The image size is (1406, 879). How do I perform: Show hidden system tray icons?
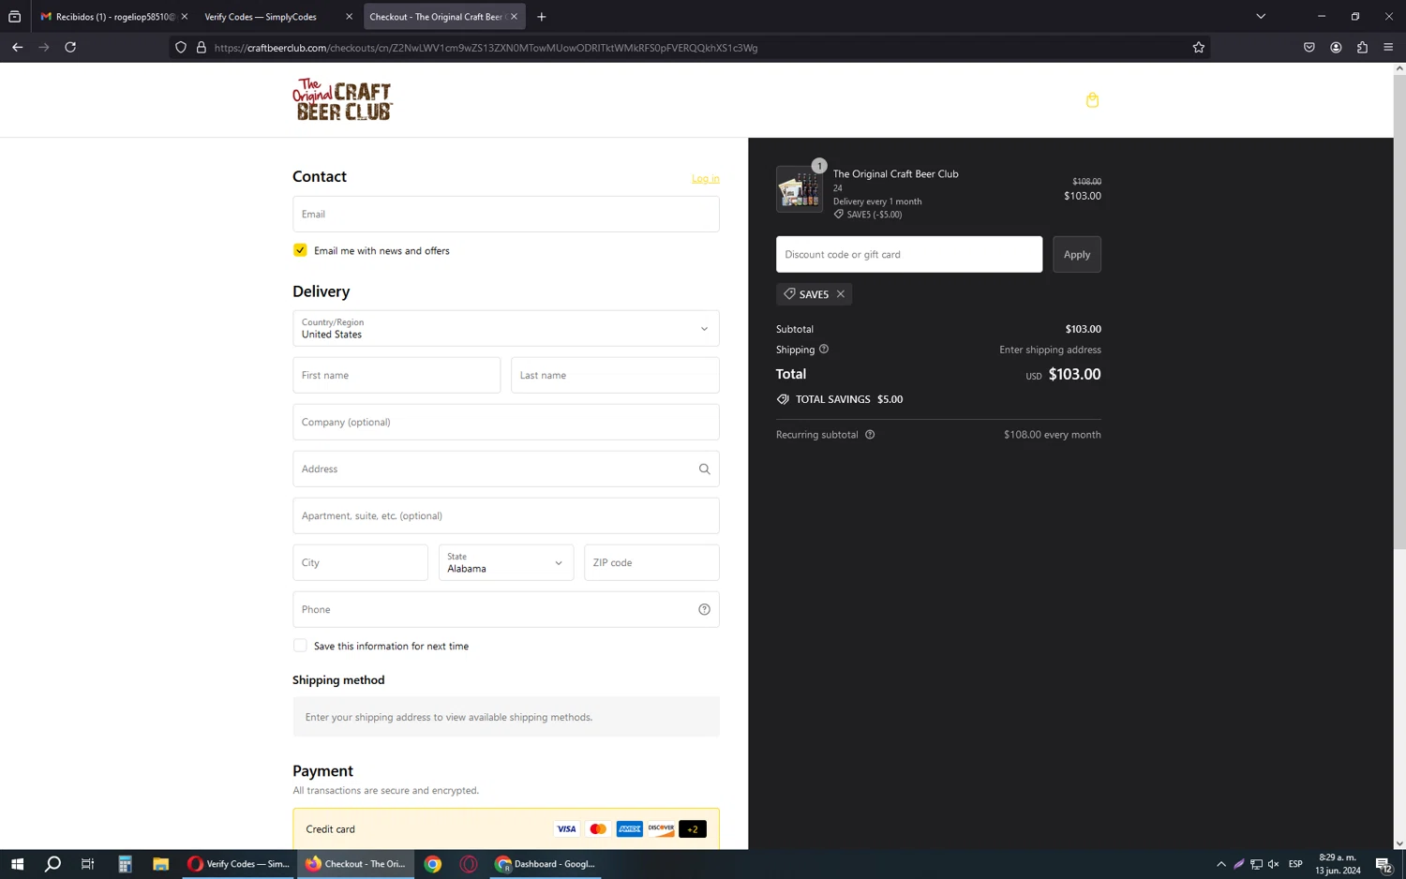coord(1220,864)
